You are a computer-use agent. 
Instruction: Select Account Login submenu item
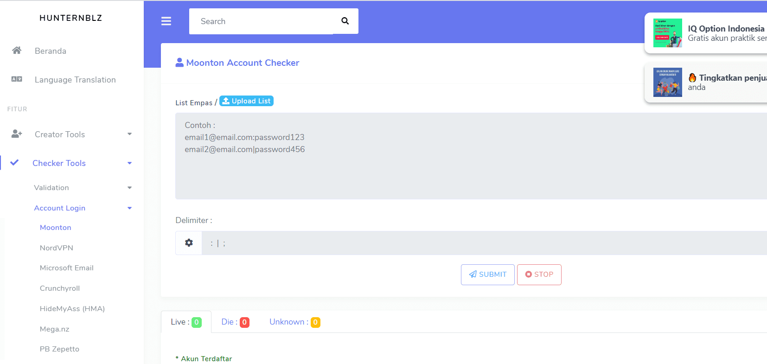[60, 208]
